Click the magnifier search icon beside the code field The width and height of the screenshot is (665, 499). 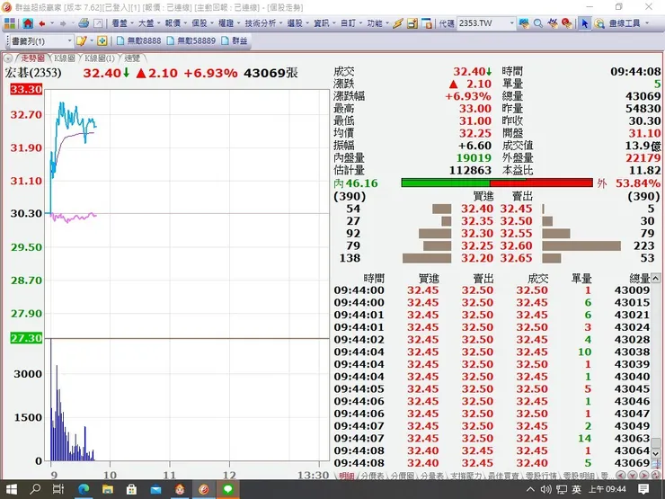coord(538,23)
